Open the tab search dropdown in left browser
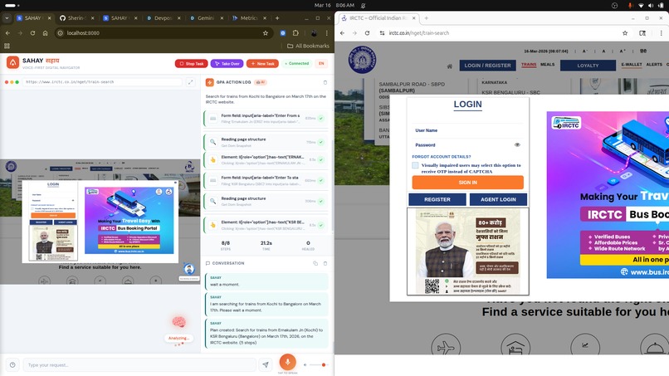This screenshot has width=669, height=376. click(7, 18)
